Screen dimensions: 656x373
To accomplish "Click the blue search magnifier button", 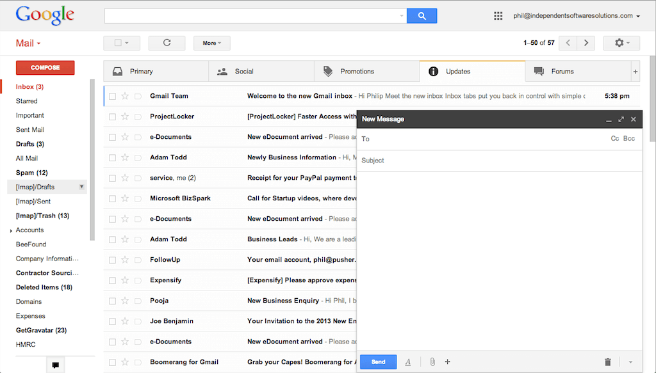I will 422,16.
